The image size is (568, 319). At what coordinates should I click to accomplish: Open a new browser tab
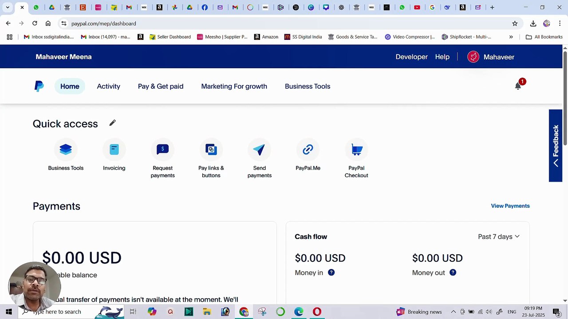point(492,7)
